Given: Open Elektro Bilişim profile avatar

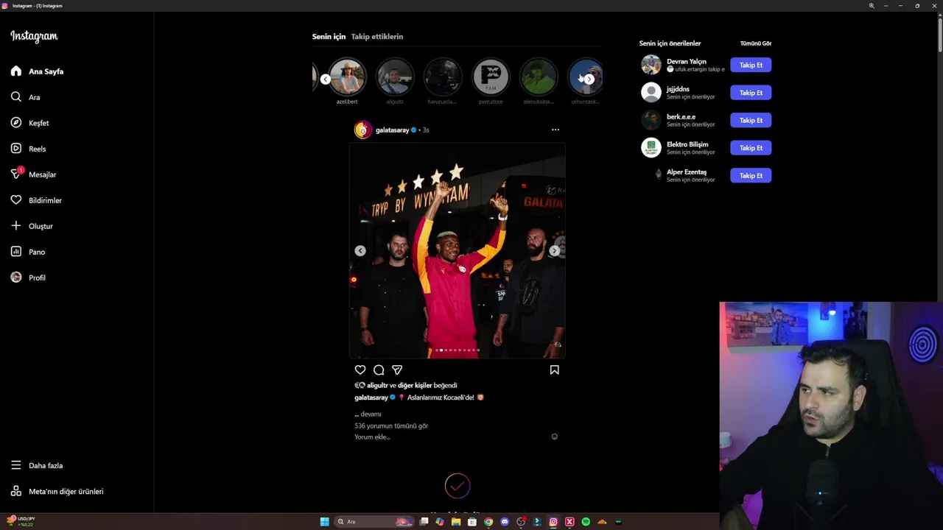Looking at the screenshot, I should (x=651, y=147).
